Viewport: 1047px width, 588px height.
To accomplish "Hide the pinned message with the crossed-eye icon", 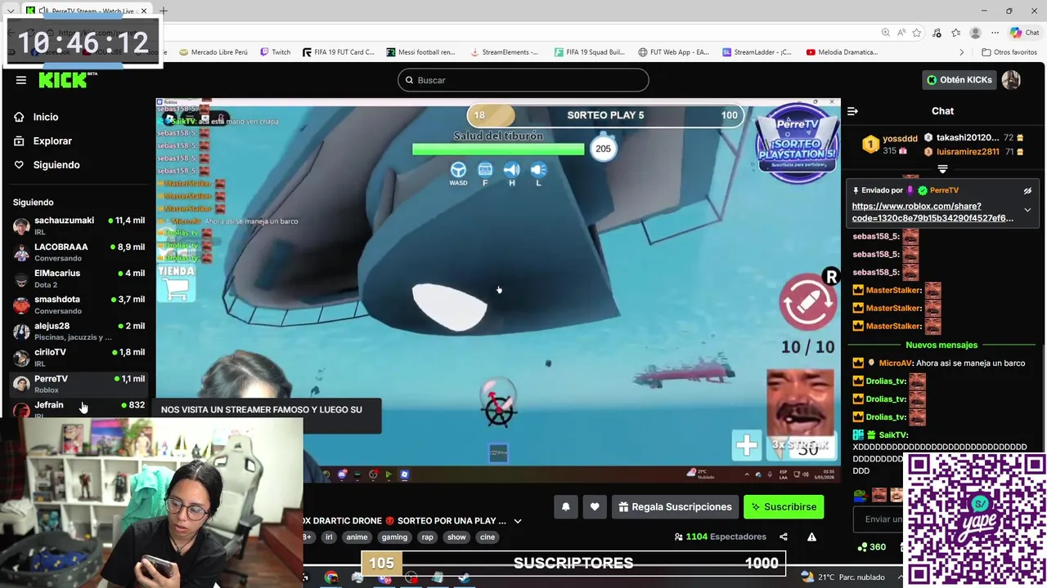I will [x=1027, y=190].
